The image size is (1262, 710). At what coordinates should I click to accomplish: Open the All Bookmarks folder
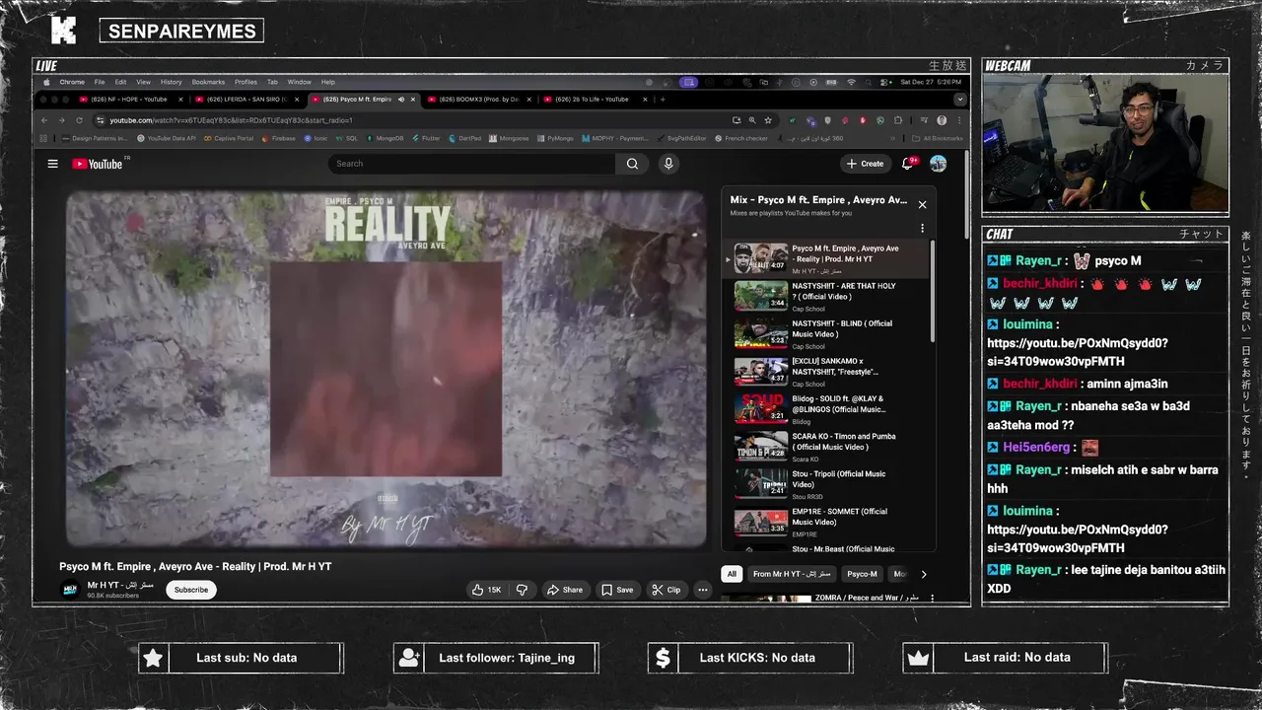(x=937, y=138)
